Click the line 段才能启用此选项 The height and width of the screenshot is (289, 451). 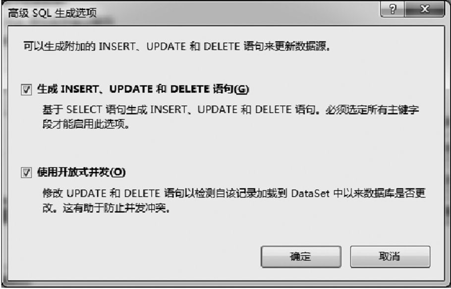pyautogui.click(x=86, y=124)
